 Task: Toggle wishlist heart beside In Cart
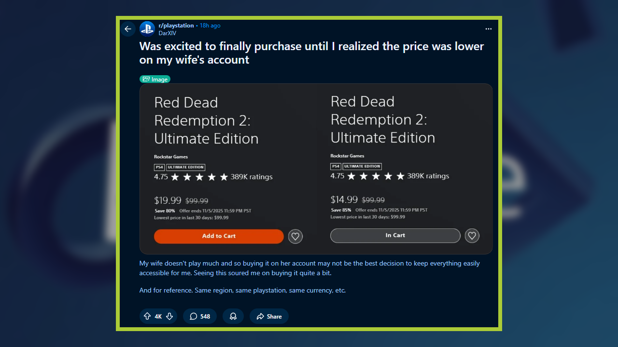(x=472, y=236)
